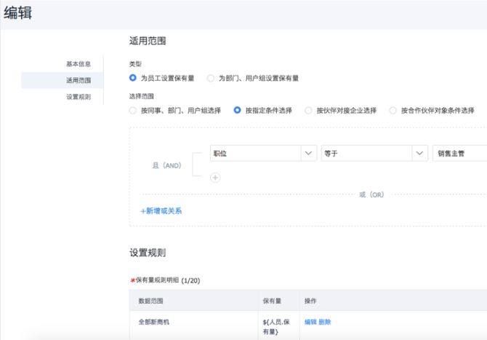
Task: Click chevron arrow beside 等于 operator
Action: 419,154
